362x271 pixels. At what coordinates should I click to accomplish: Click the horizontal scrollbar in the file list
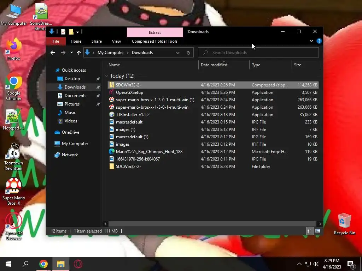(212, 224)
